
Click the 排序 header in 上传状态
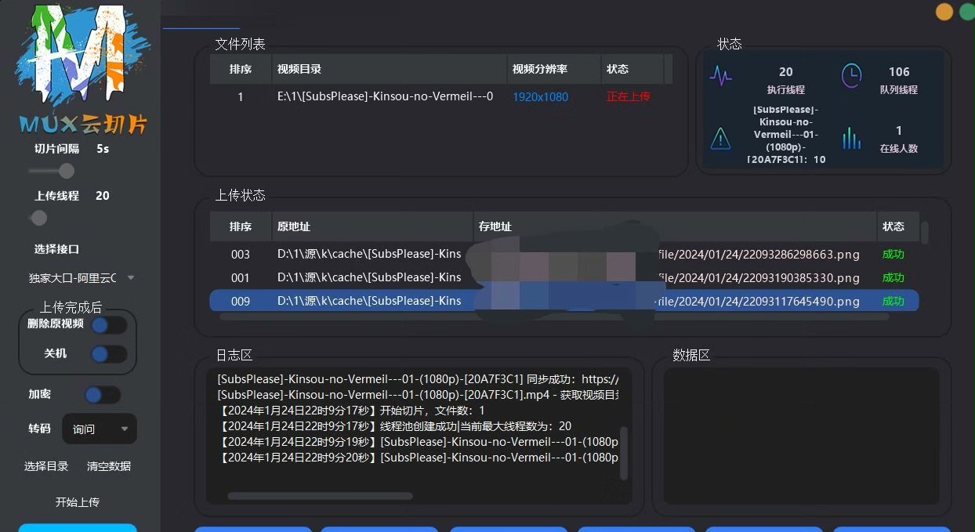[x=241, y=226]
